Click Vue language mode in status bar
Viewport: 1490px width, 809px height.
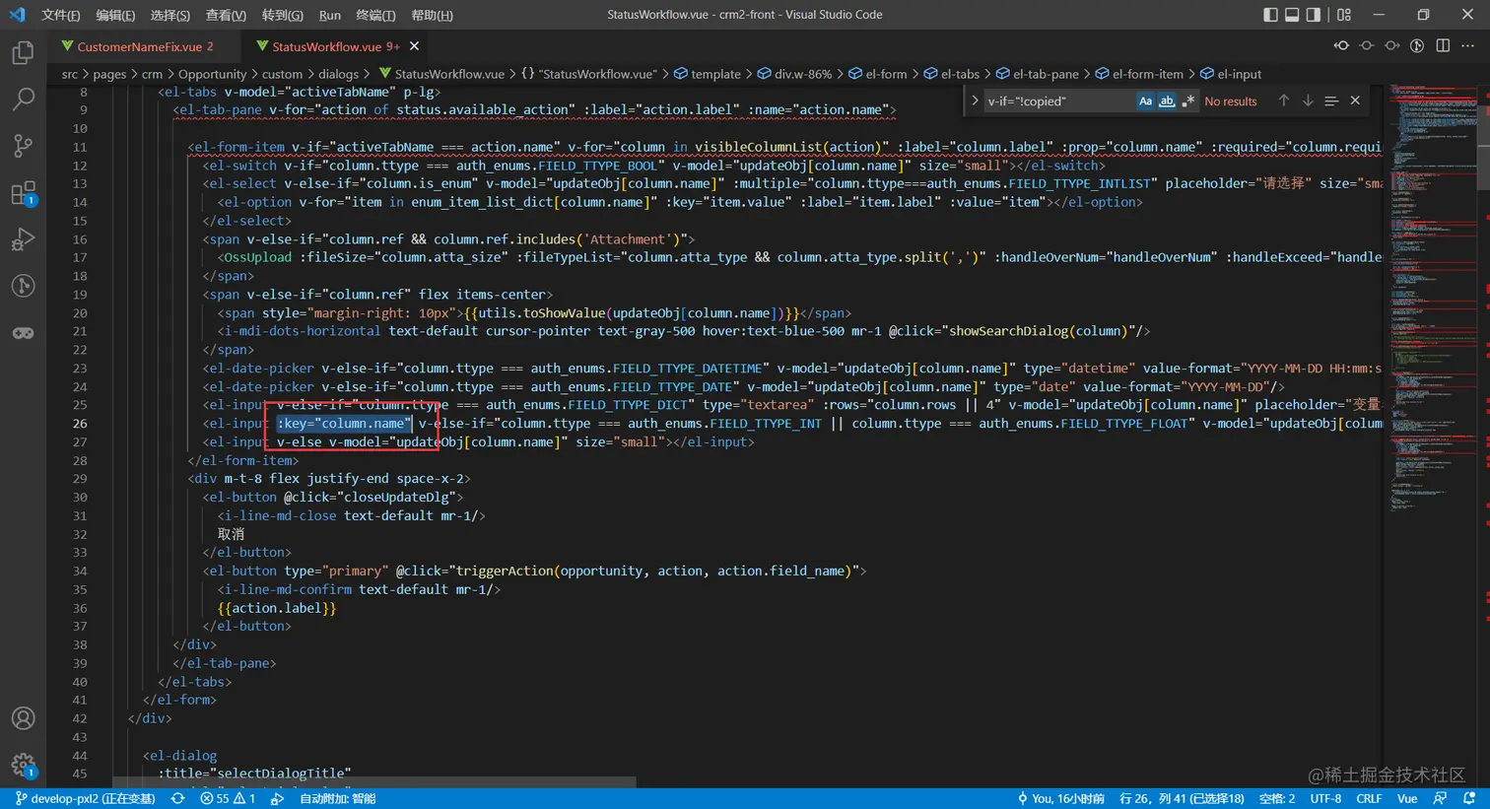coord(1407,798)
